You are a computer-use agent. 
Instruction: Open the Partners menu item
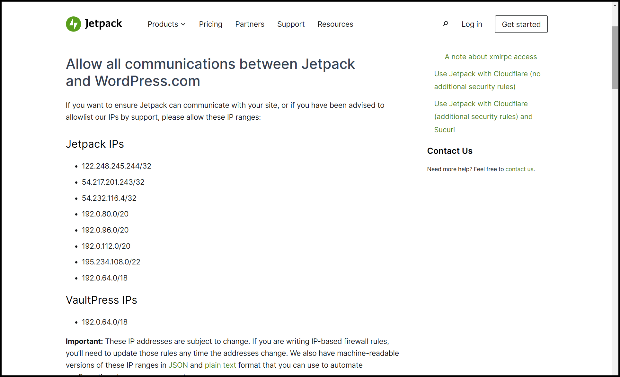click(x=250, y=24)
